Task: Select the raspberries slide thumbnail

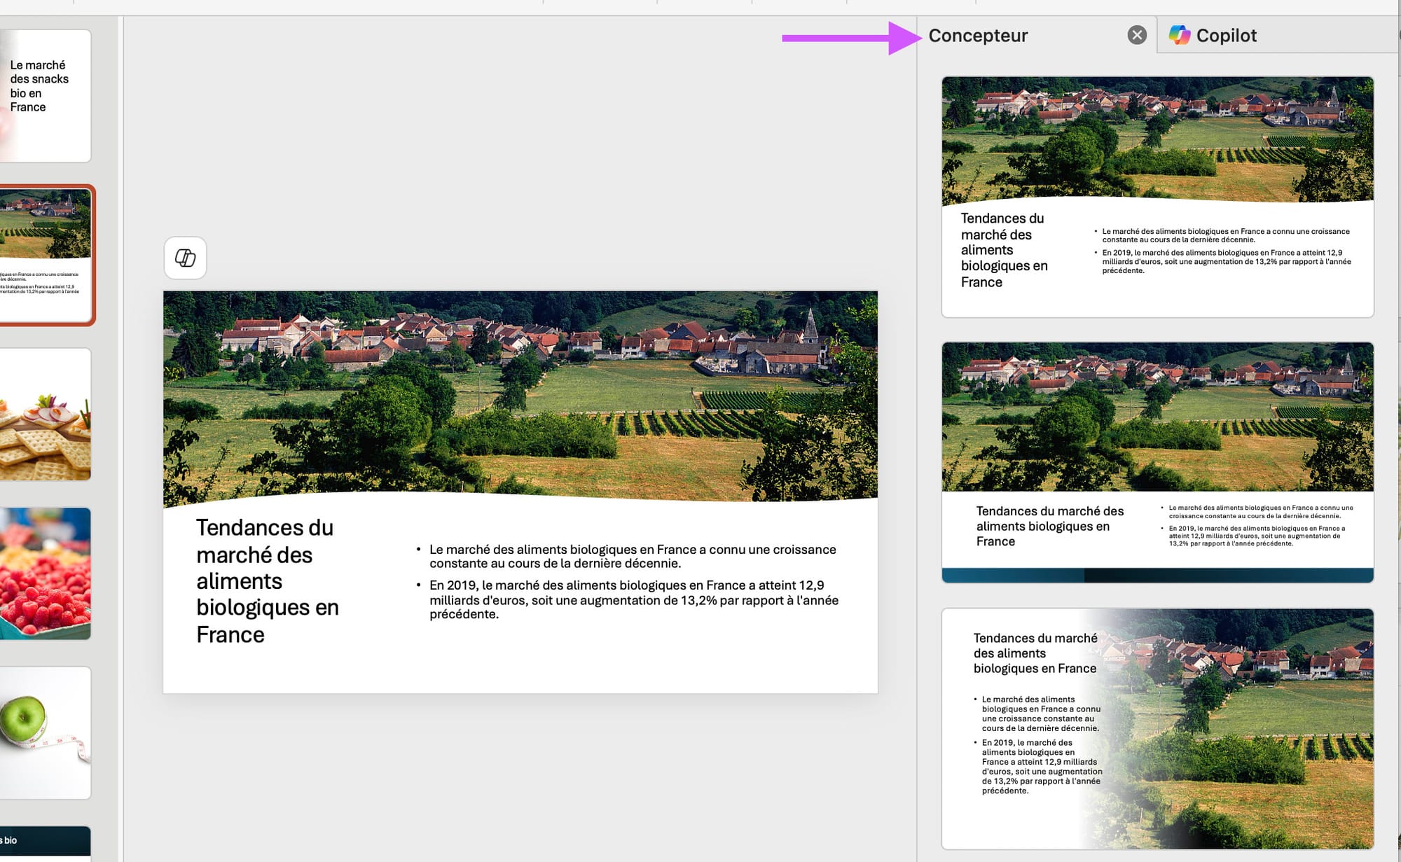Action: click(46, 573)
